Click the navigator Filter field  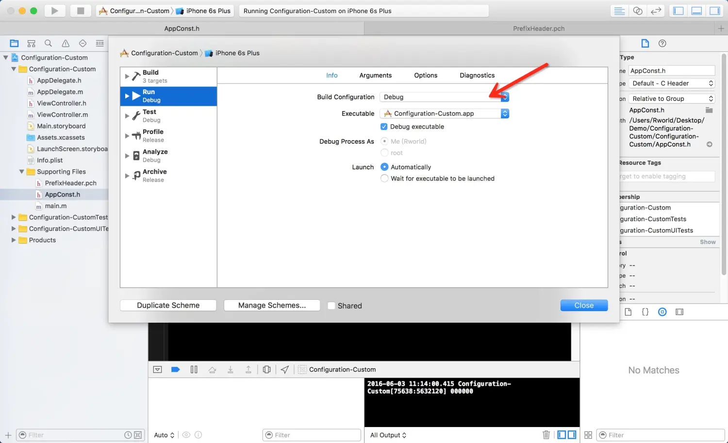point(80,435)
